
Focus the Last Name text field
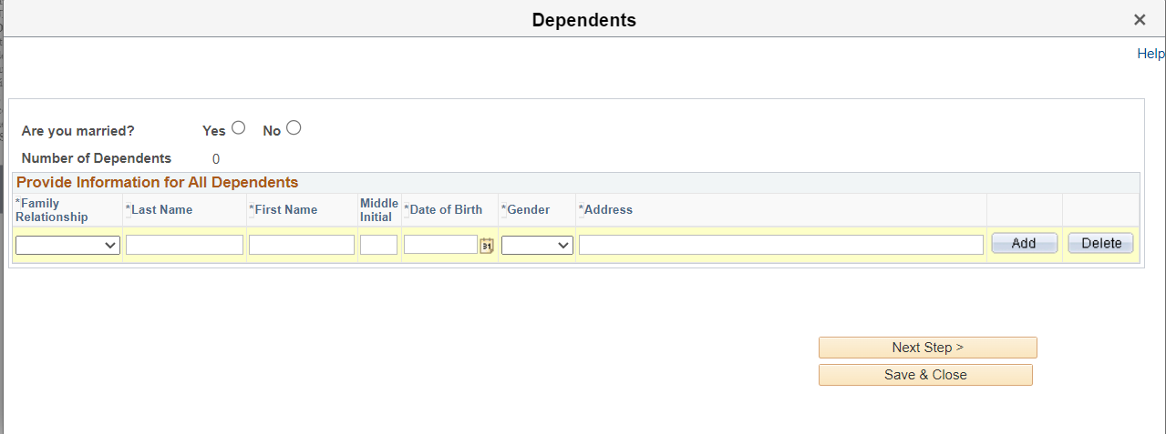tap(184, 245)
